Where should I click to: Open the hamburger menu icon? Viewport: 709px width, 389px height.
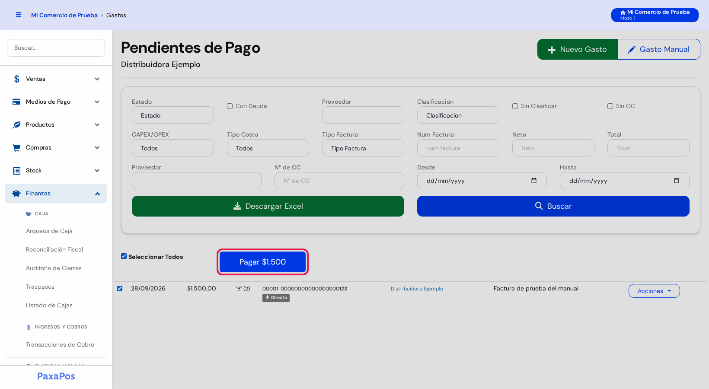click(19, 15)
